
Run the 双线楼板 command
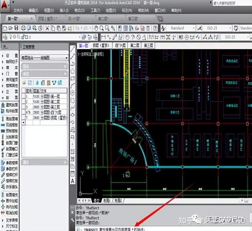coord(9,125)
